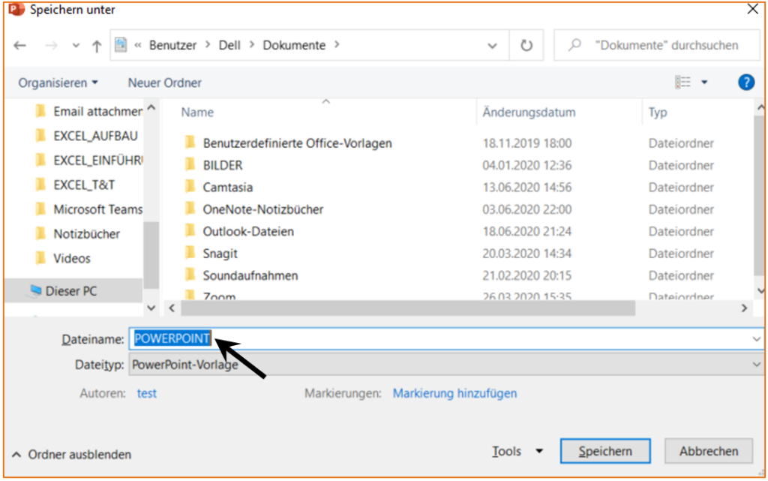Sort by the Typ column header

(658, 112)
